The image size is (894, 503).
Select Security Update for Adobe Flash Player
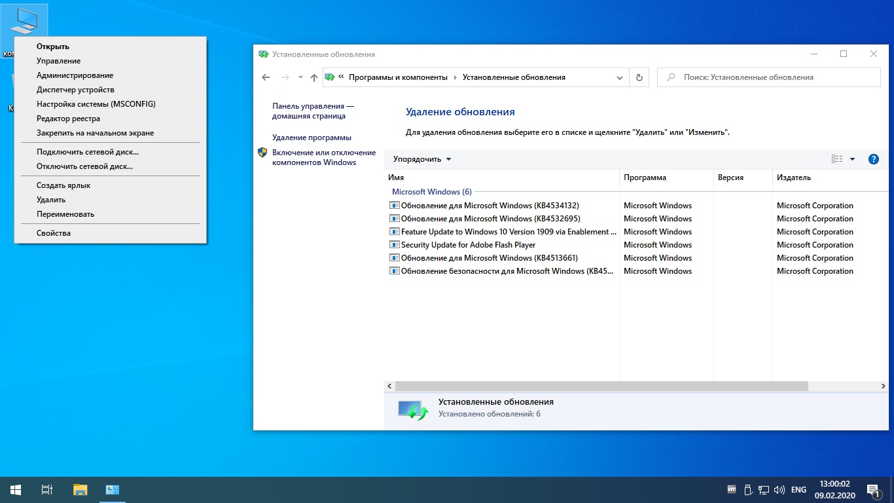636,245
